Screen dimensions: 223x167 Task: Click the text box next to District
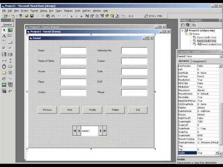pos(73,92)
